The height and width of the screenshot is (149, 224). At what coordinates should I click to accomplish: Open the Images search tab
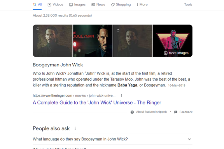[77, 5]
